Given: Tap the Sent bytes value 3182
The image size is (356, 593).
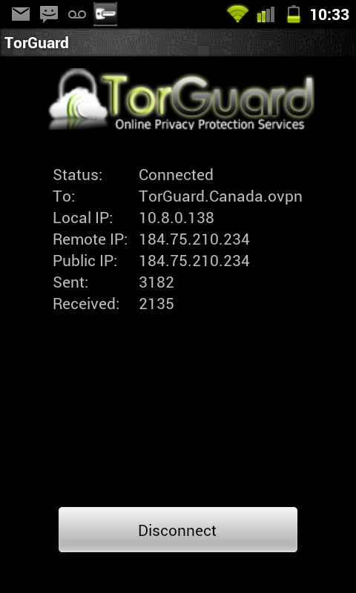Looking at the screenshot, I should [x=156, y=282].
